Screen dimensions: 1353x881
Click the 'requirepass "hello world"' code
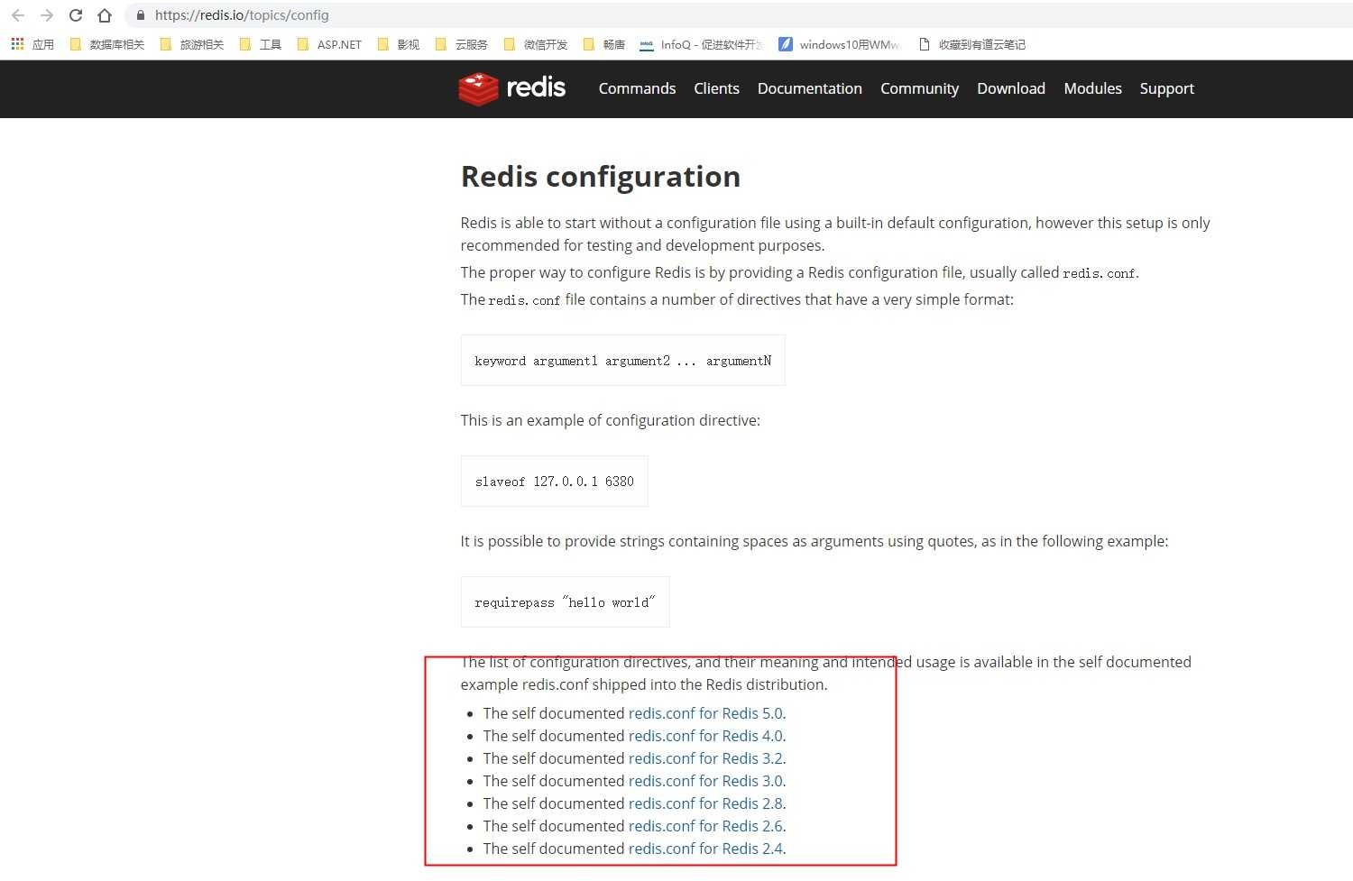(566, 602)
